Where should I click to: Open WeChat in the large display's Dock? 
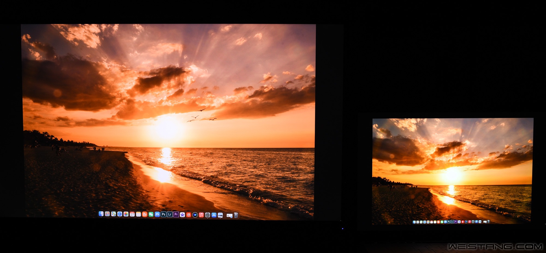click(151, 214)
